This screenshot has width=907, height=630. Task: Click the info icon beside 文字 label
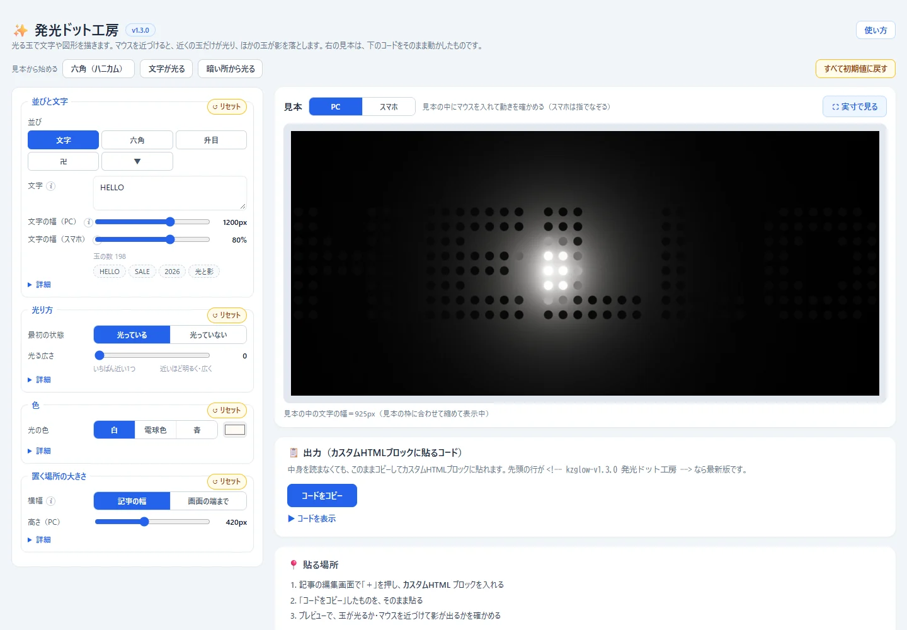tap(51, 186)
